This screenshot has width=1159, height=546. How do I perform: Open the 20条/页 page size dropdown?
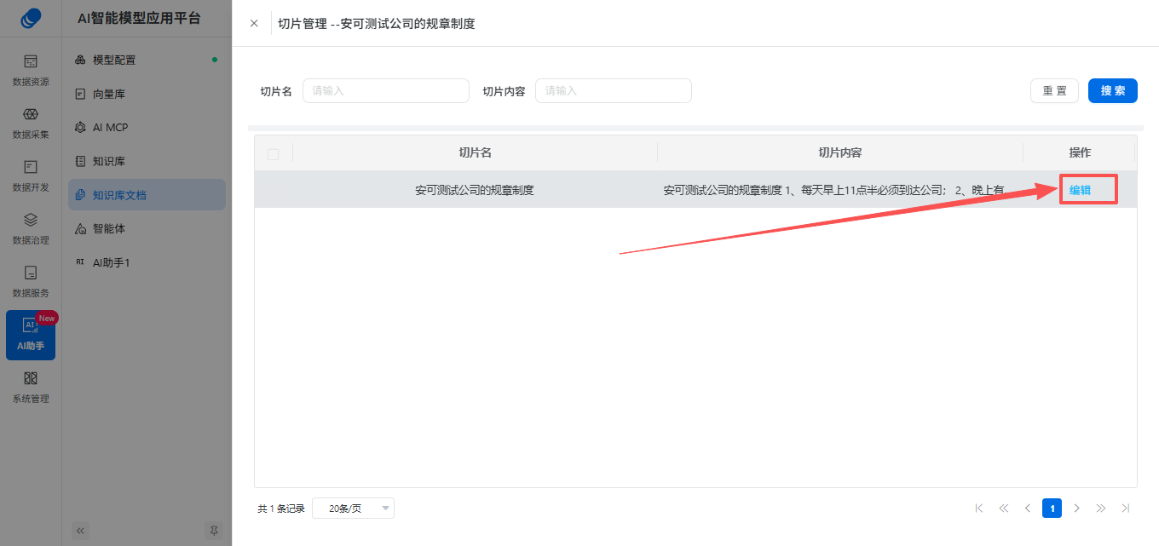coord(353,509)
